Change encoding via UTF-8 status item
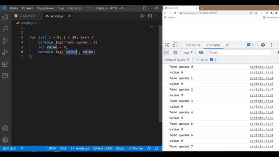Screen dimensions: 279x157 (51, 148)
